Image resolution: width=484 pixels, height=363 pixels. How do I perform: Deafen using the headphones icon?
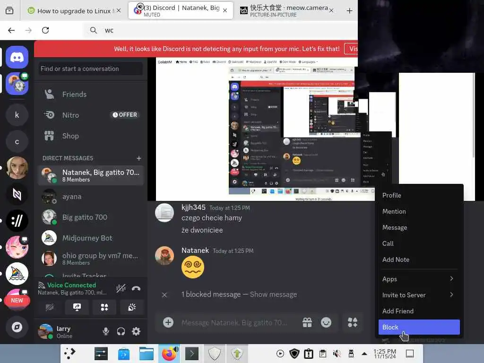(121, 331)
